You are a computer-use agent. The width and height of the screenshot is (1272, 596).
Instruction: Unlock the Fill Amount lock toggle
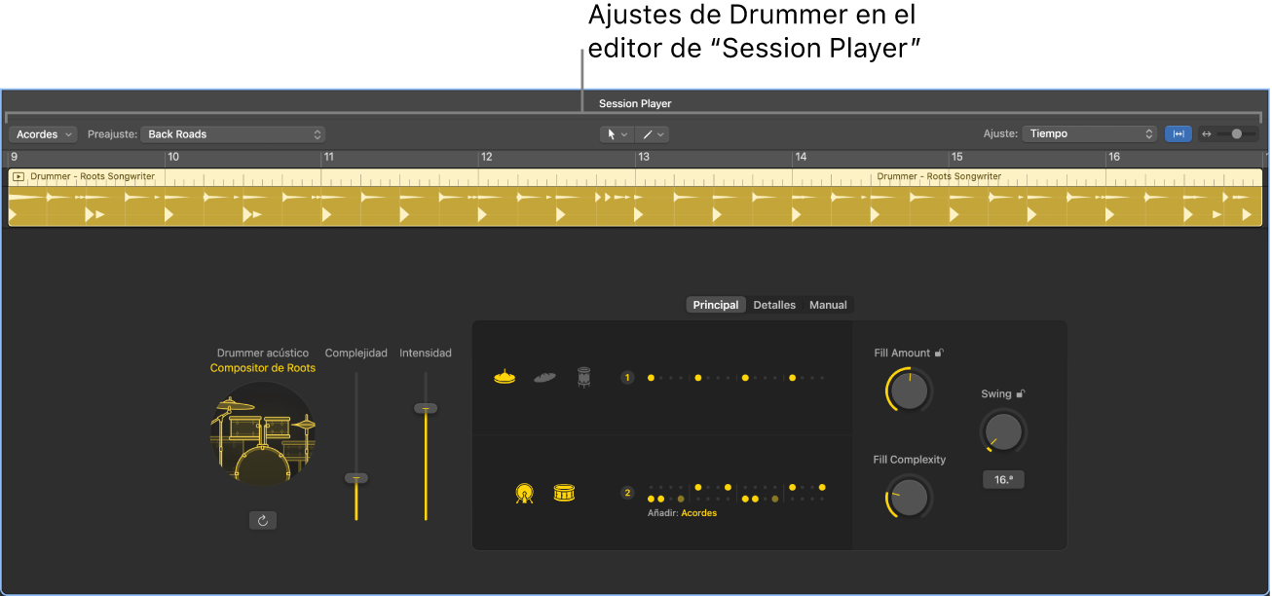939,353
